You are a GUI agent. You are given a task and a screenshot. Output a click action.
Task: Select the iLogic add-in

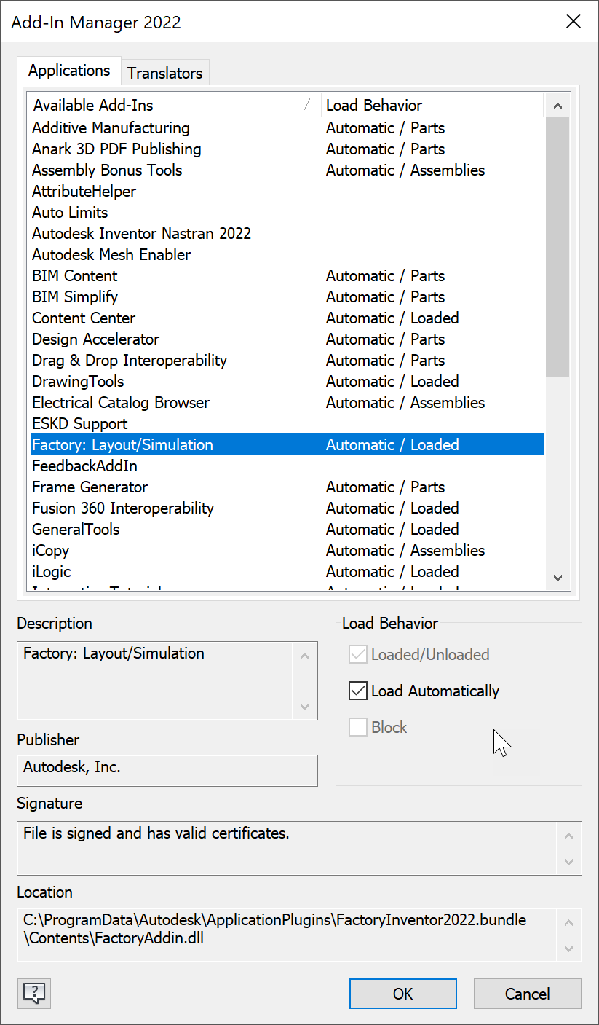pyautogui.click(x=52, y=572)
